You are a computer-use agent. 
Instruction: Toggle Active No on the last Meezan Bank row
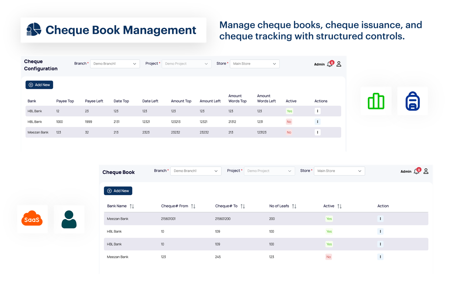tap(328, 257)
